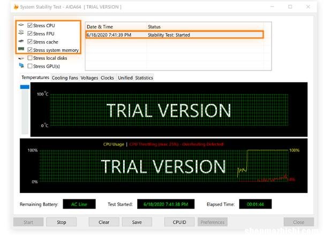This screenshot has height=240, width=324.
Task: Close the window with title bar X
Action: click(308, 7)
